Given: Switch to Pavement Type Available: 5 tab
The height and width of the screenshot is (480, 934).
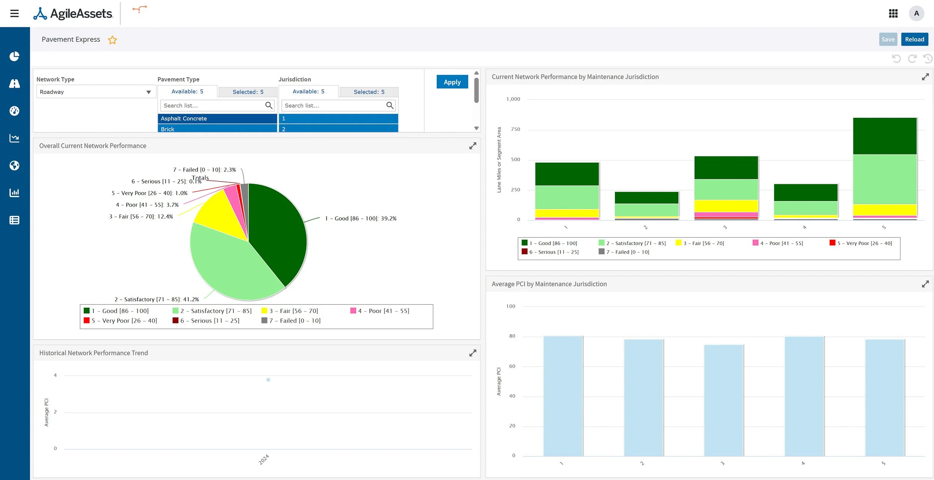Looking at the screenshot, I should pos(187,91).
